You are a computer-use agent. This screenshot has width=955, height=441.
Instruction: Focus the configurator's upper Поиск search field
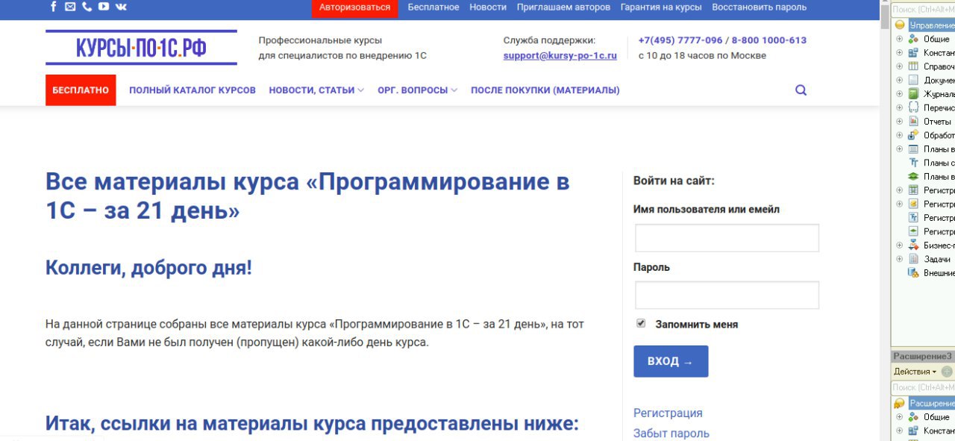click(923, 10)
